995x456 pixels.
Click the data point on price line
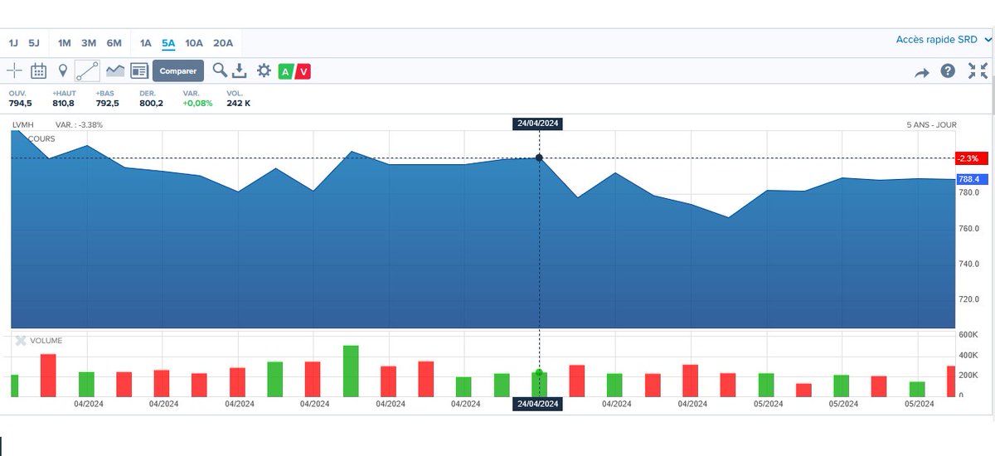tap(540, 157)
